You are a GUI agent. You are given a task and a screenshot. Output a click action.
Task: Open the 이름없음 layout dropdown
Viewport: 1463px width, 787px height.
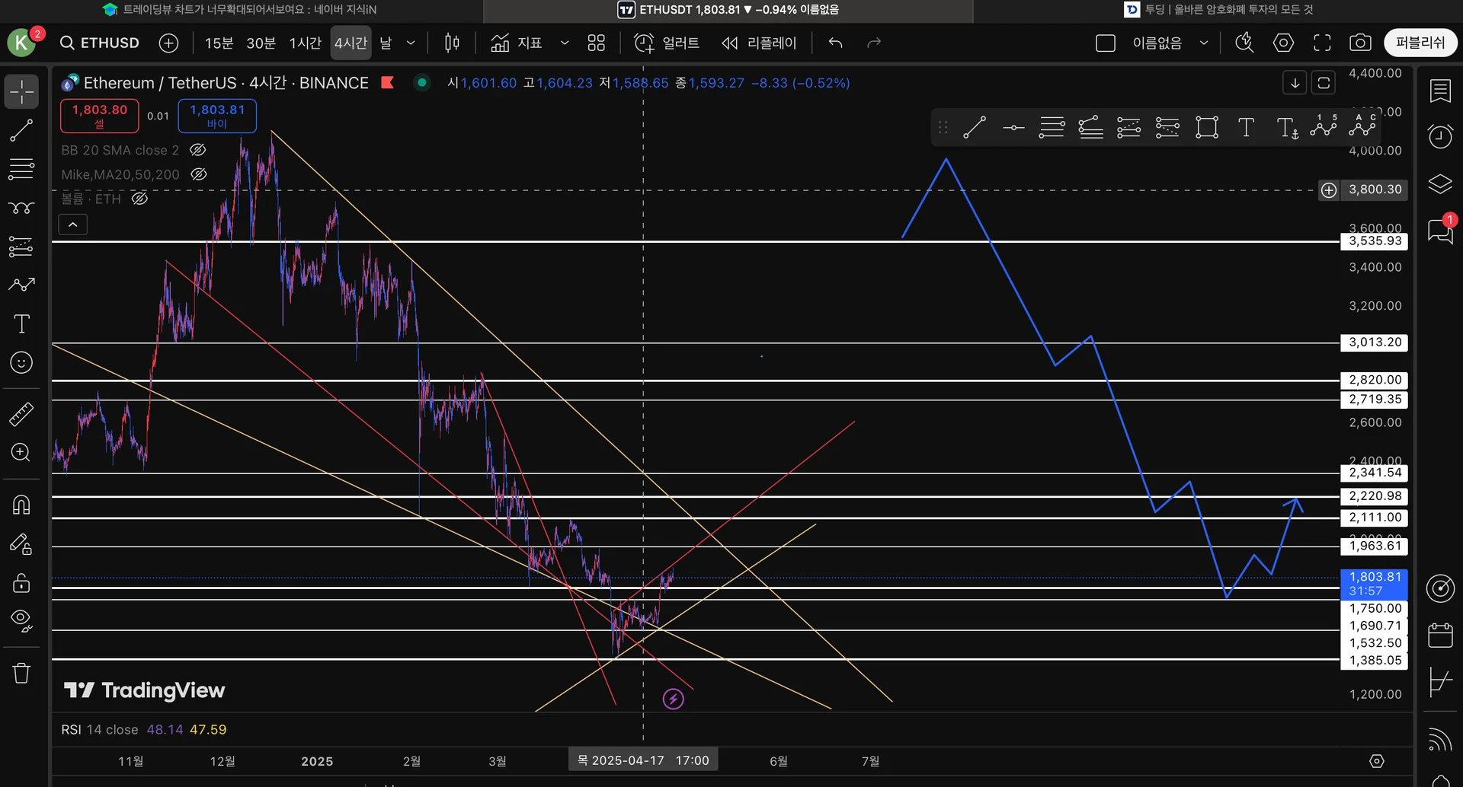tap(1204, 43)
